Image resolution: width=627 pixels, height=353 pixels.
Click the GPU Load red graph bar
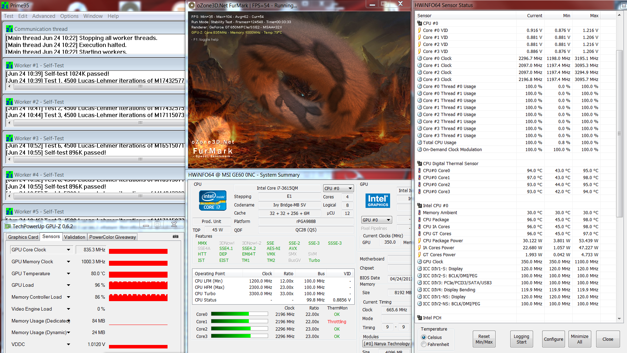click(138, 285)
